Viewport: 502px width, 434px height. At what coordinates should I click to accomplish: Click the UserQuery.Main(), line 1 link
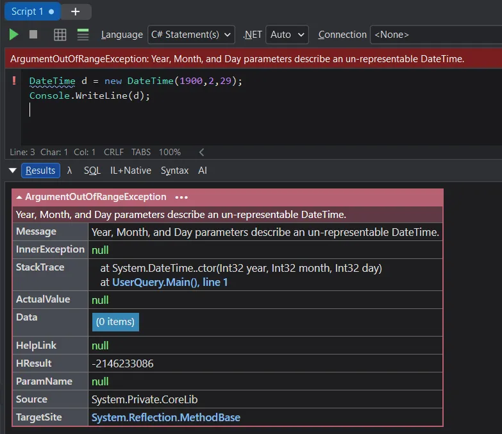tap(170, 282)
